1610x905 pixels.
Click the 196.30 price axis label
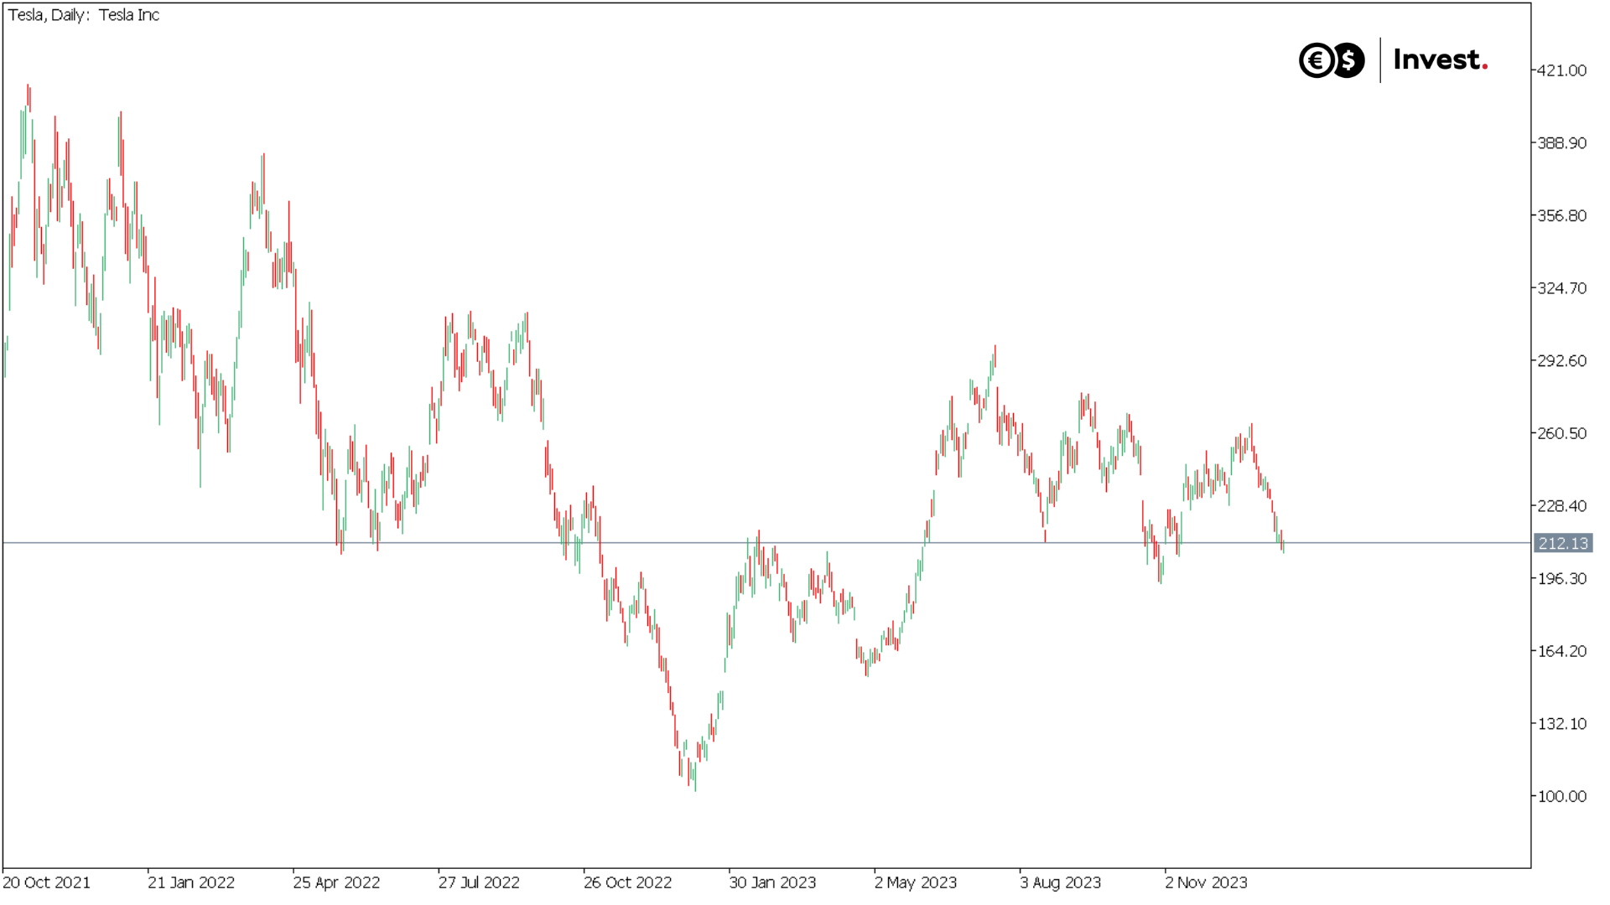(x=1561, y=579)
